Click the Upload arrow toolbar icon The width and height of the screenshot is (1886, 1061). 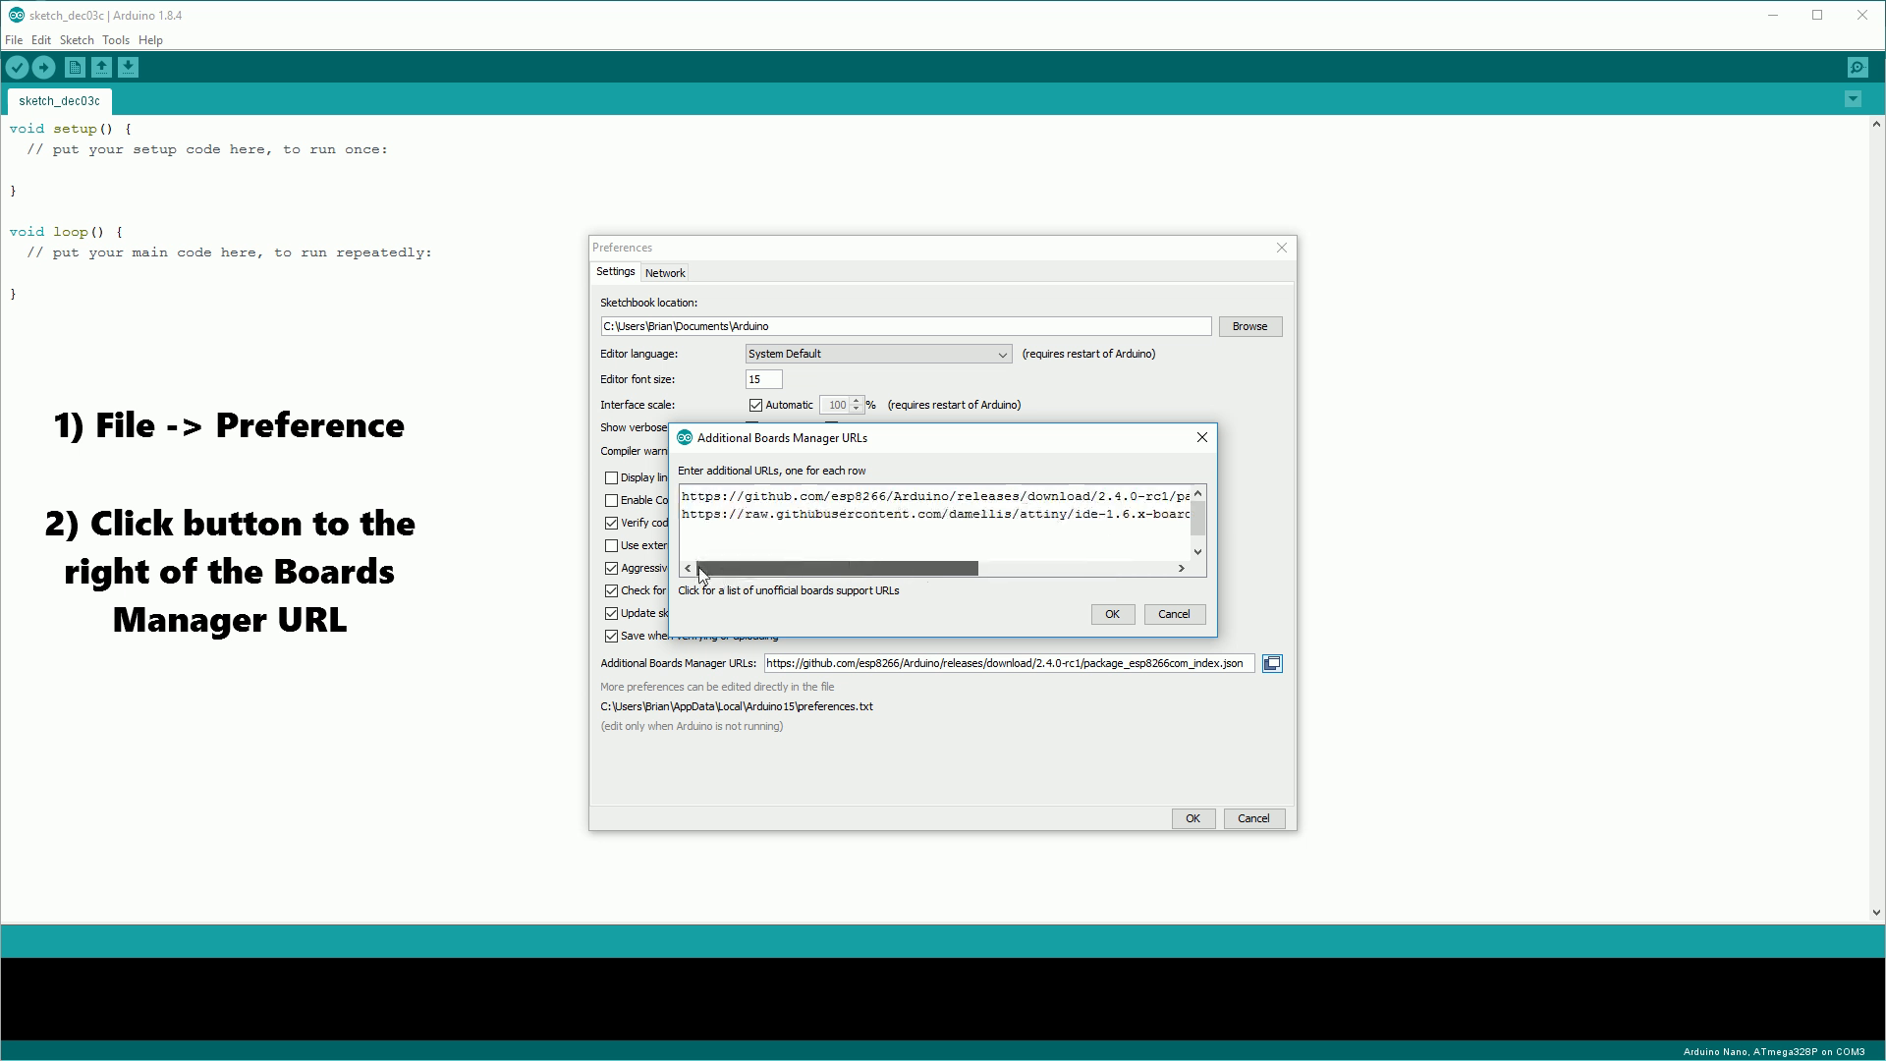(43, 67)
